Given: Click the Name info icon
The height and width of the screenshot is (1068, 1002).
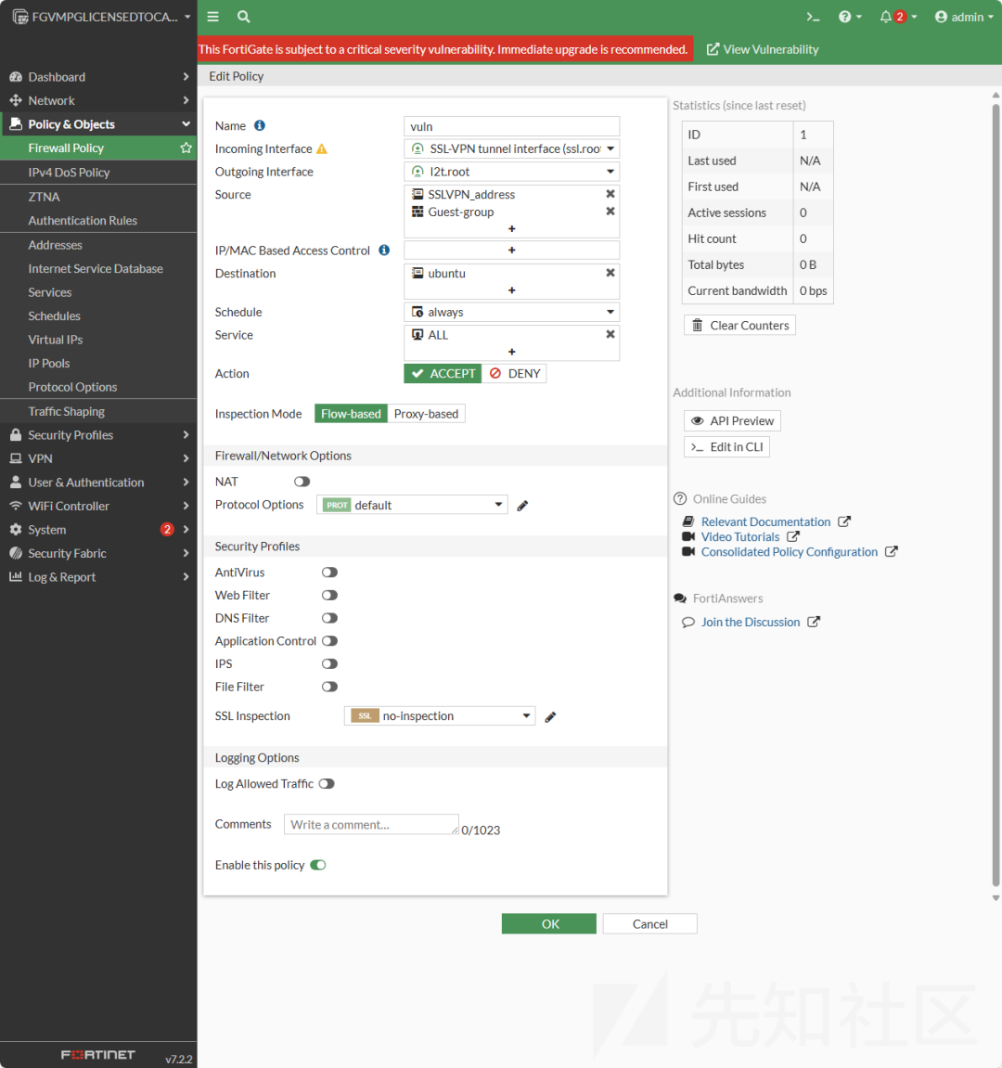Looking at the screenshot, I should pyautogui.click(x=260, y=125).
